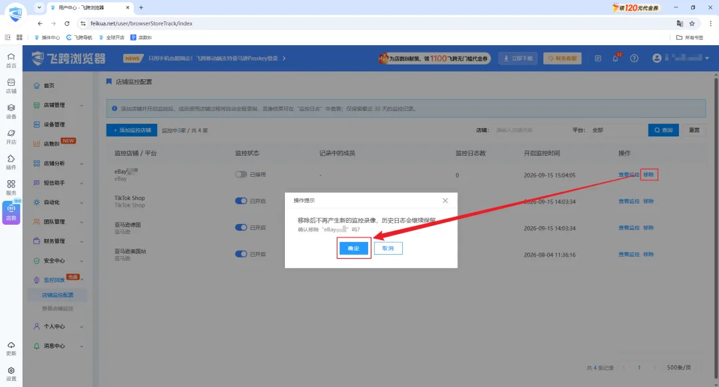Click the translate page icon
719x387 pixels.
680,23
